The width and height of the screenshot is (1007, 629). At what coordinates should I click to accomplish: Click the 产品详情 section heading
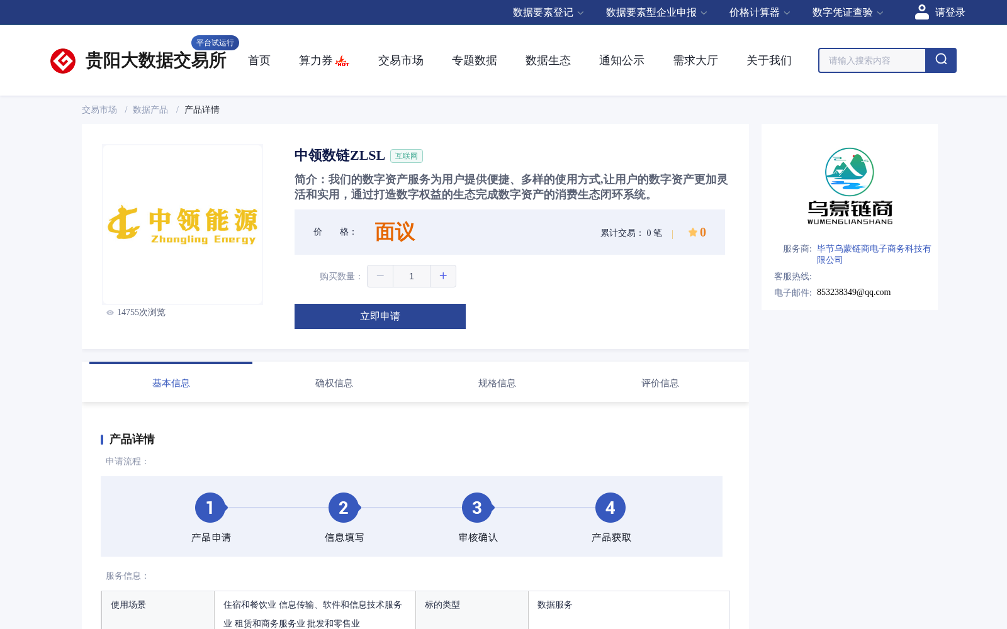(132, 439)
